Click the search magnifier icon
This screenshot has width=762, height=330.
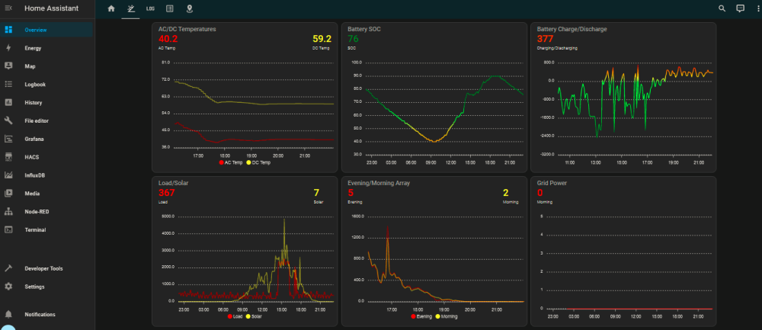point(722,8)
